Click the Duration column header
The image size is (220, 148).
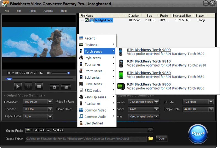click(134, 16)
